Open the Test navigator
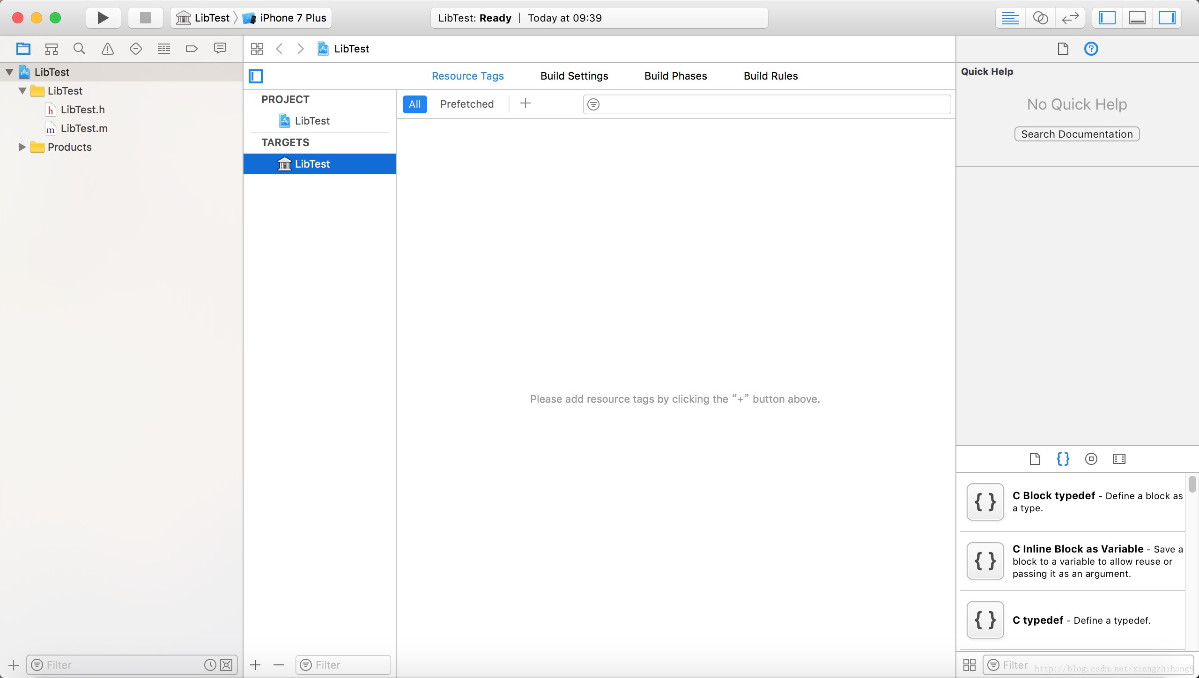The image size is (1199, 678). (136, 49)
